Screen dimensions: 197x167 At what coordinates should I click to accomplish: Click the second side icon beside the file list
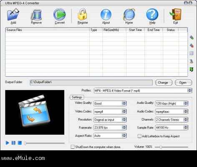coord(192,46)
